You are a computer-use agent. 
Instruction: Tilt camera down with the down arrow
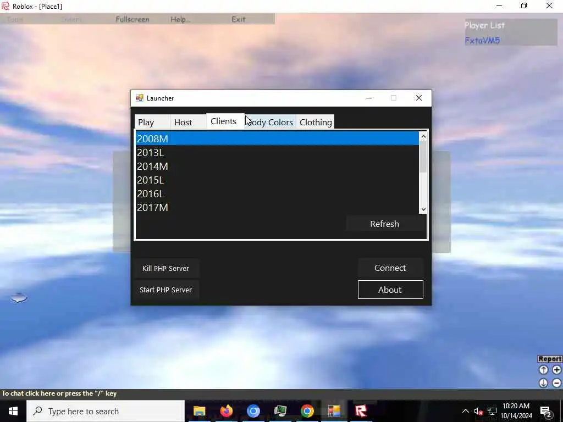tap(543, 383)
